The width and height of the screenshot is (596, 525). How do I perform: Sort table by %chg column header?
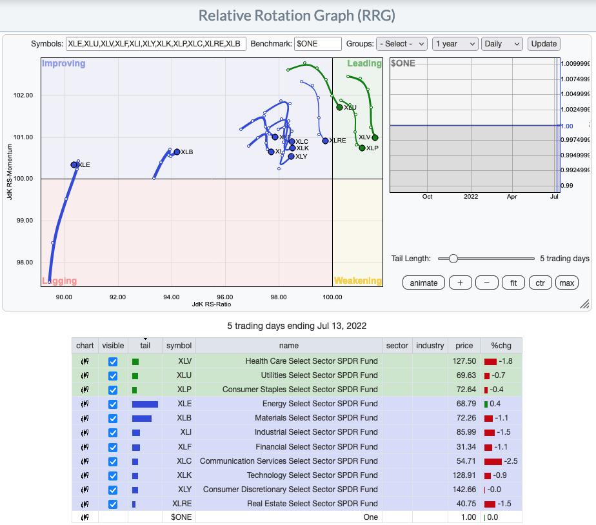click(x=501, y=346)
